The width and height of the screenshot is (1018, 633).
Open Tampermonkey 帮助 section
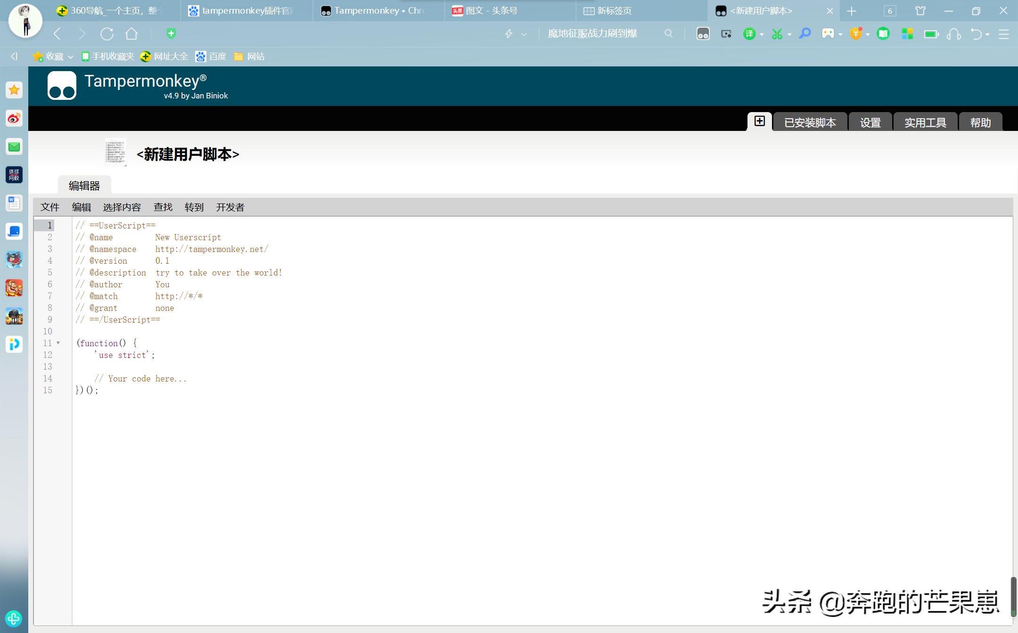click(980, 122)
